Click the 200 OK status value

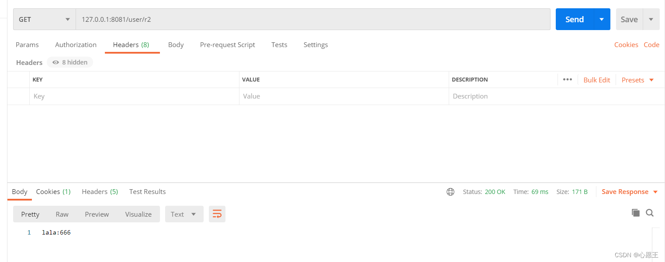pos(495,192)
